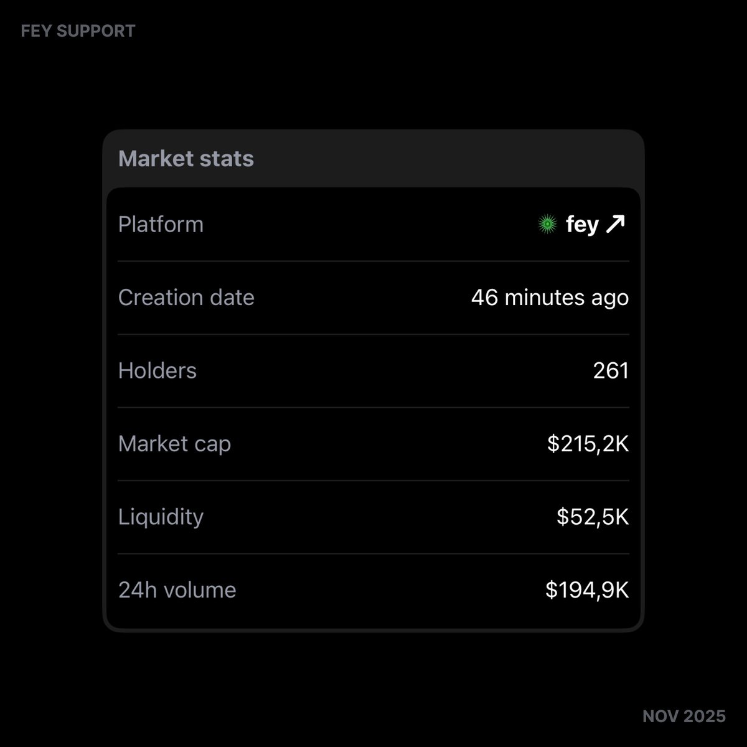This screenshot has height=747, width=747.
Task: Select the "46 minutes ago" value
Action: [550, 298]
